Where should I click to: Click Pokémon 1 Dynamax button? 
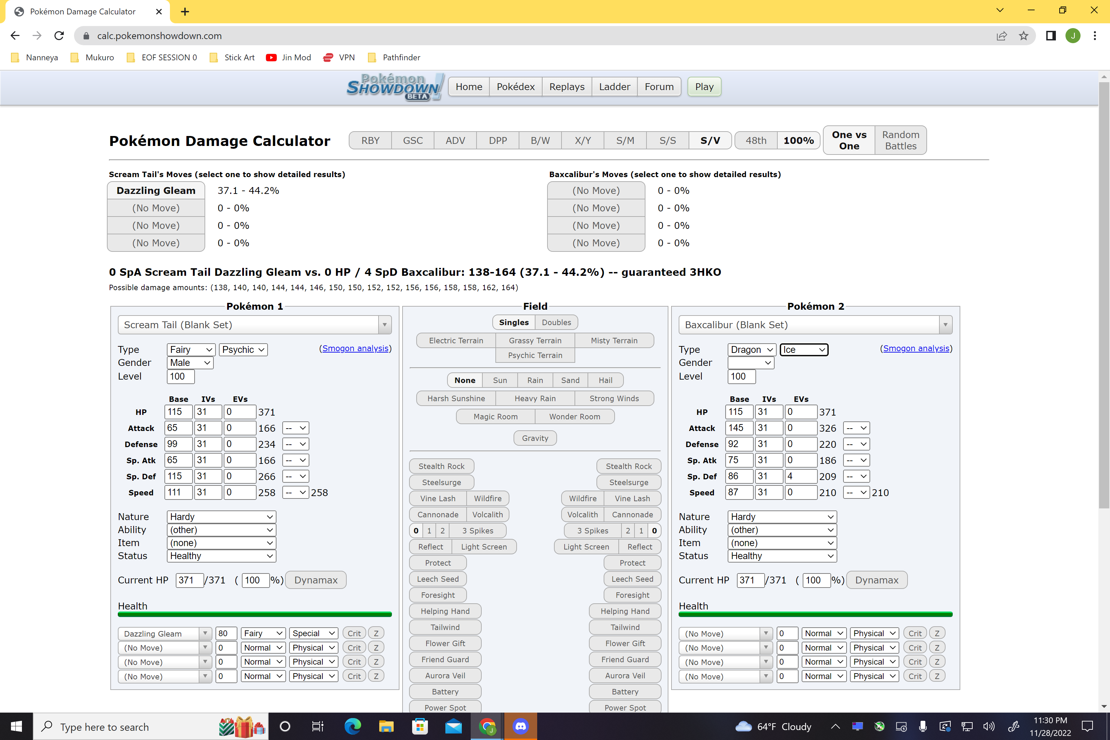coord(316,580)
